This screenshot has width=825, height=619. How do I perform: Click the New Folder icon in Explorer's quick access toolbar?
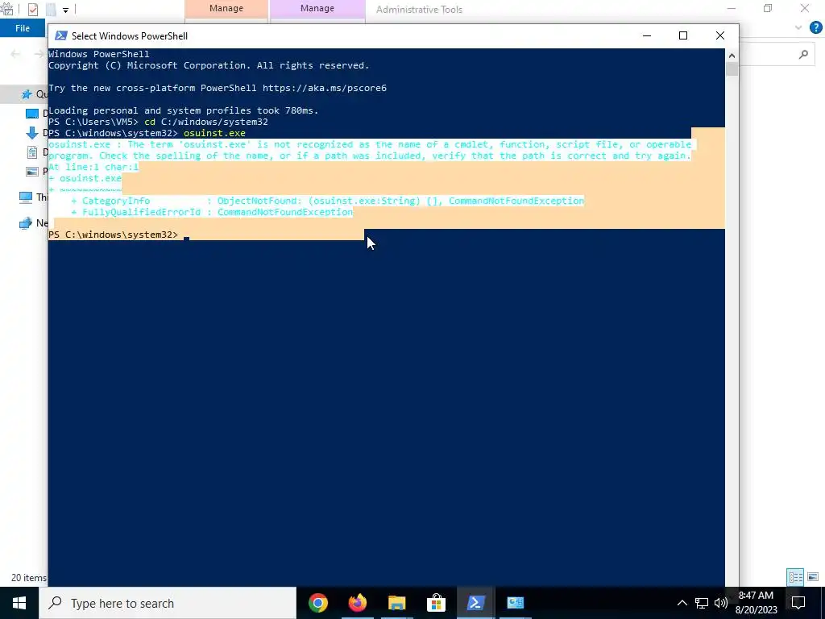pos(51,10)
